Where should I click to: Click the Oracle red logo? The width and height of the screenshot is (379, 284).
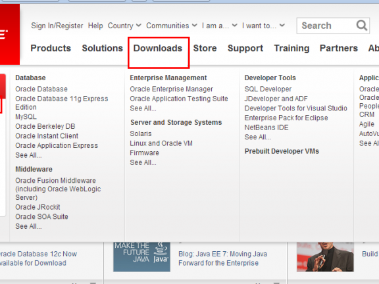tap(10, 34)
